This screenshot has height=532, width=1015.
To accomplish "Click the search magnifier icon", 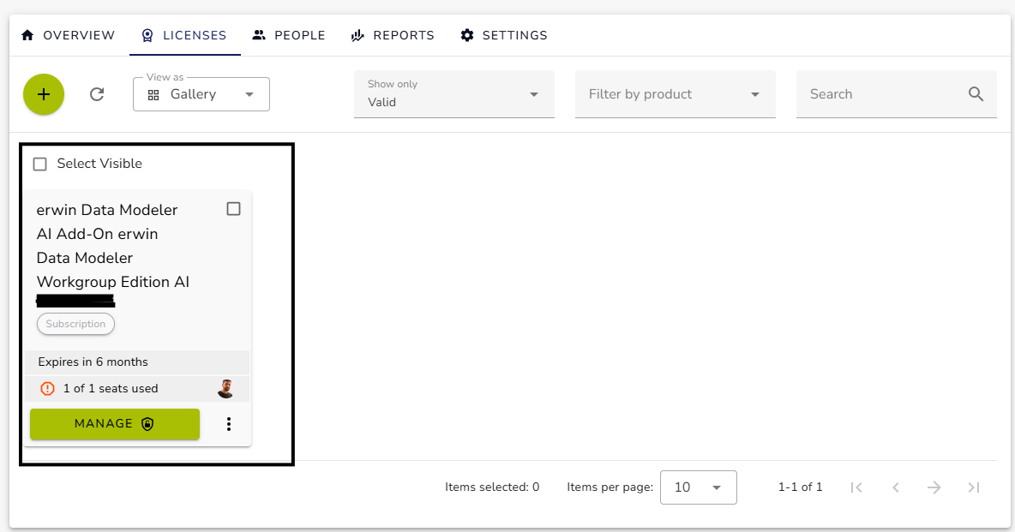I will tap(976, 94).
